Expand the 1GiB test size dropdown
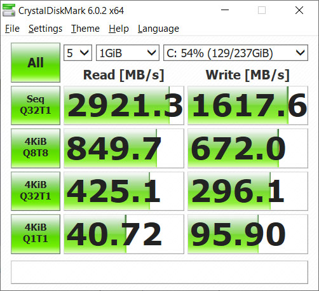The image size is (319, 291). point(128,53)
